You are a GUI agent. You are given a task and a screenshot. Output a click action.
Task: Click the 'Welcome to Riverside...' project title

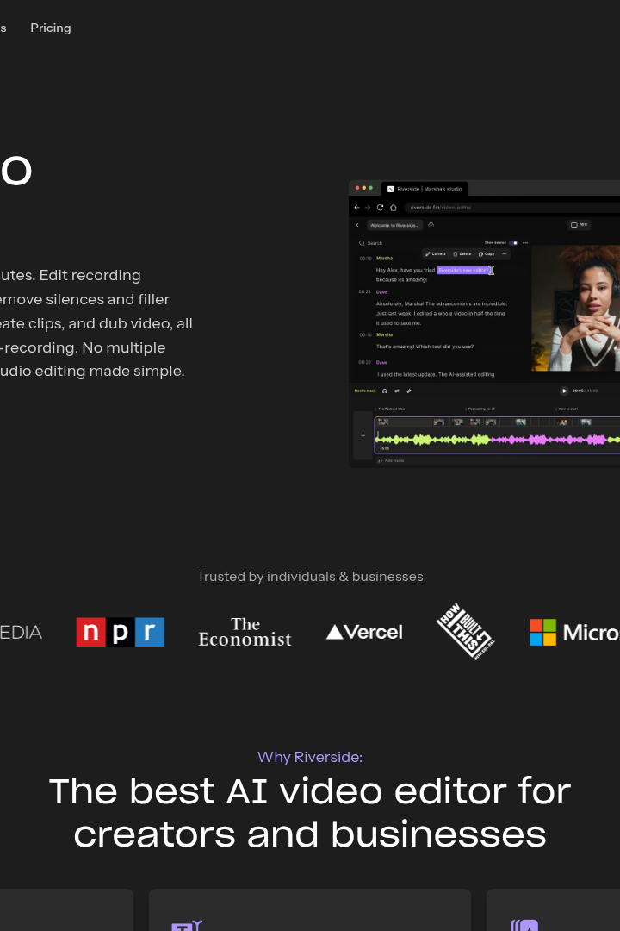click(394, 225)
